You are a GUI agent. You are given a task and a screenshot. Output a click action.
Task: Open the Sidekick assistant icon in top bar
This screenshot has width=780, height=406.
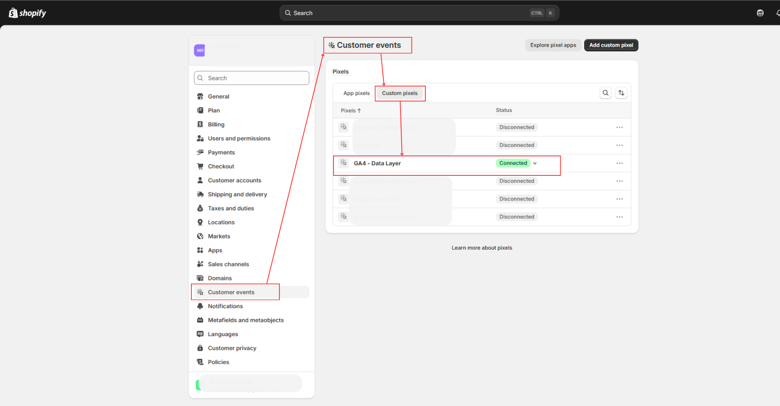(x=760, y=13)
